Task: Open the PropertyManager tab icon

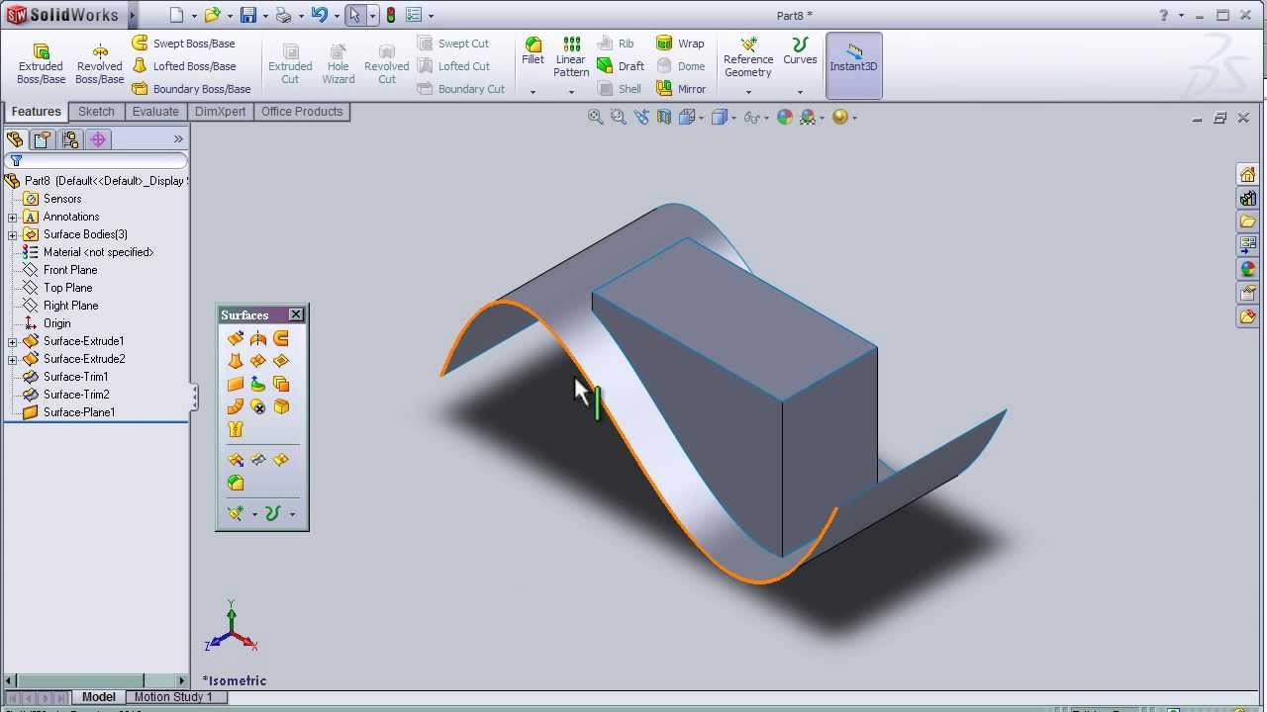Action: (x=42, y=139)
